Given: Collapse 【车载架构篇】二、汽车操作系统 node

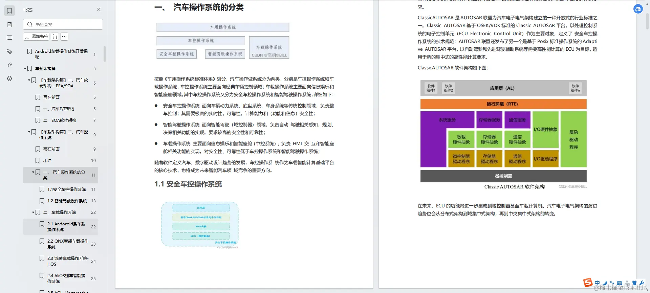Looking at the screenshot, I should point(29,132).
